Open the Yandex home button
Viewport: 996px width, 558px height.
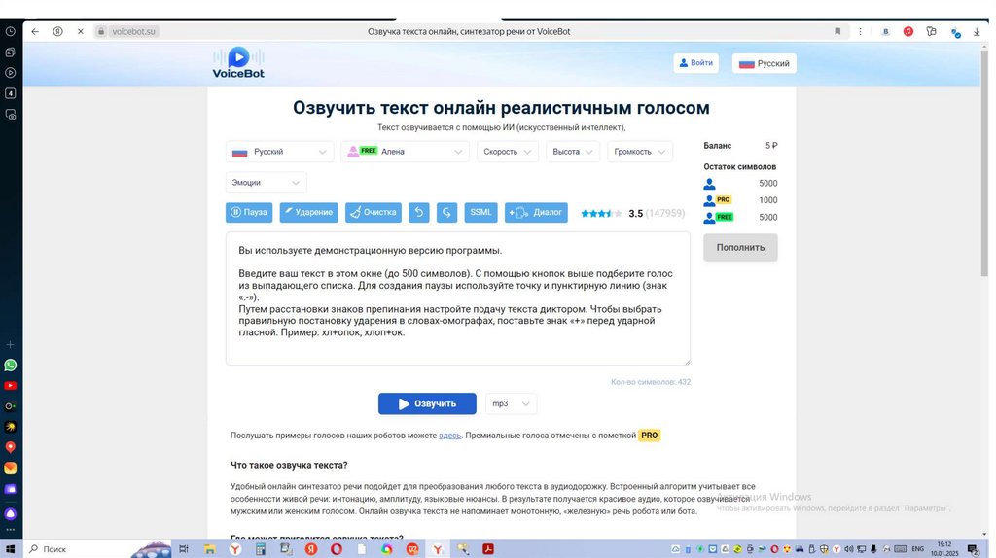[x=57, y=31]
